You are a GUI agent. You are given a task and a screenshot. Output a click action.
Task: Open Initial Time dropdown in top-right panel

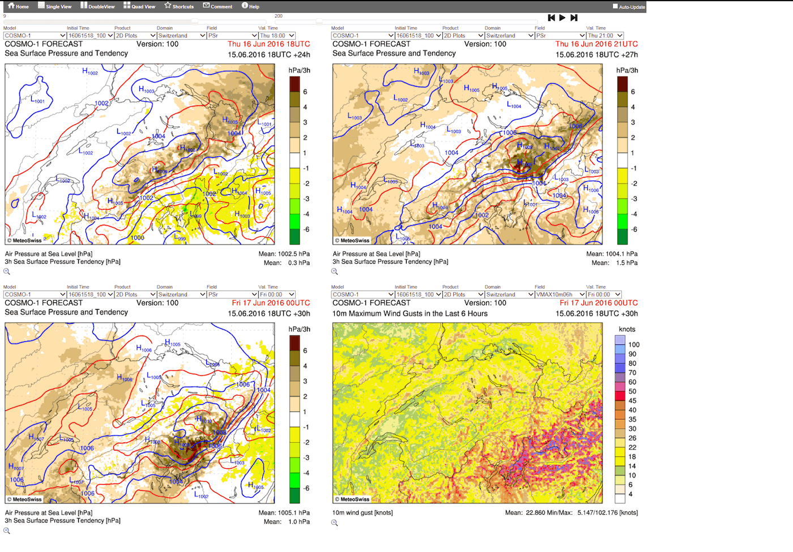[418, 36]
